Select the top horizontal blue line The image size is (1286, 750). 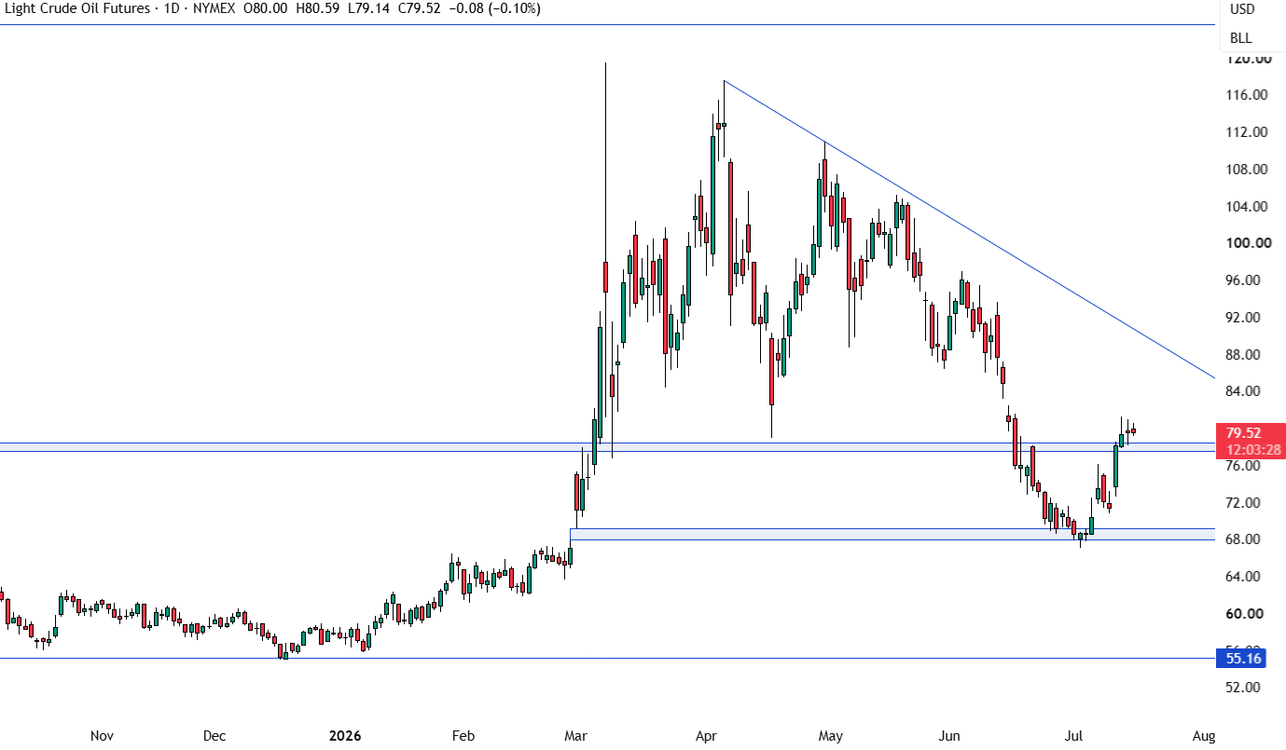pos(606,25)
